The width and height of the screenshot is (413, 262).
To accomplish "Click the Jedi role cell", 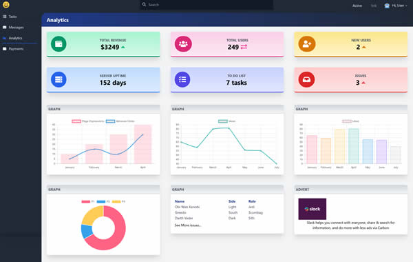I will [x=251, y=207].
